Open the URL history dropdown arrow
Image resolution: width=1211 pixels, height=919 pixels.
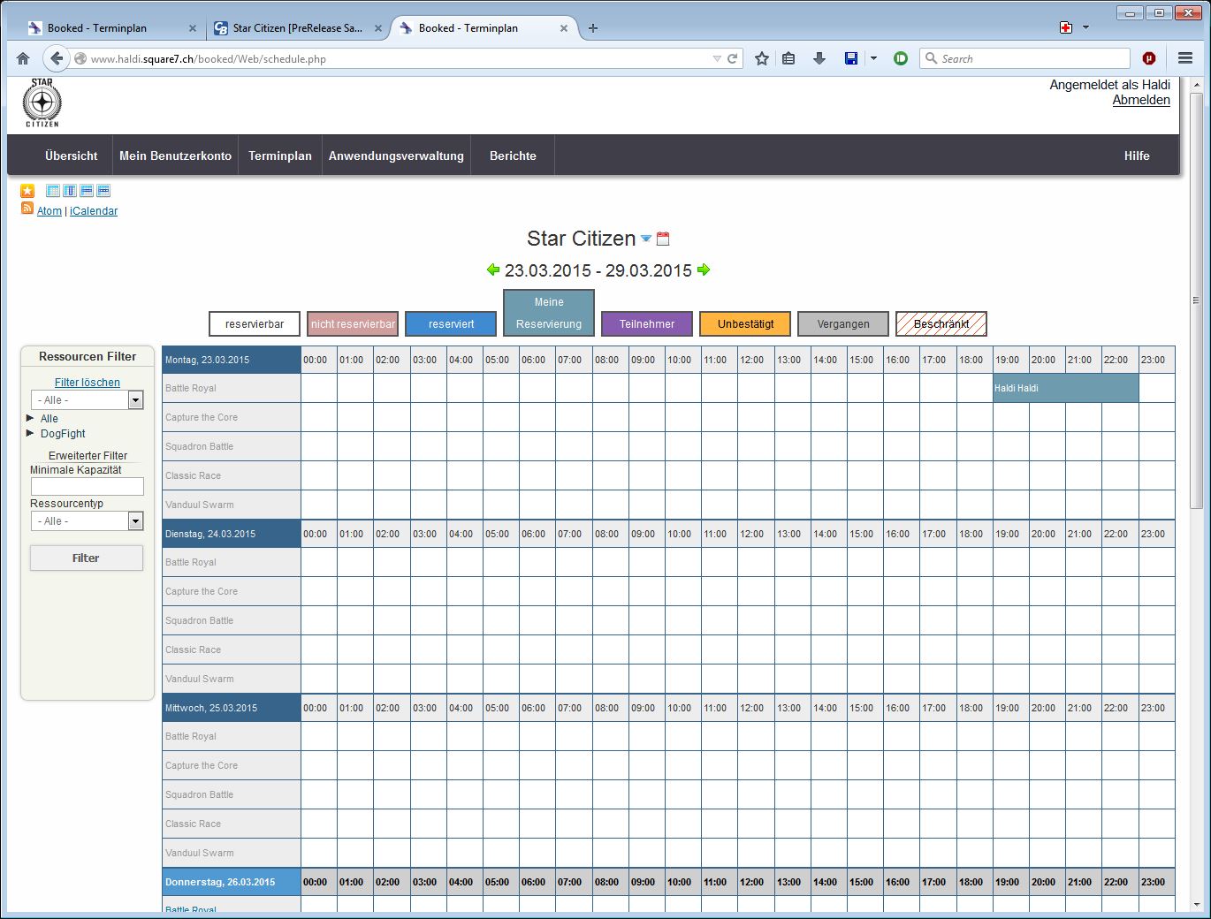pos(717,58)
